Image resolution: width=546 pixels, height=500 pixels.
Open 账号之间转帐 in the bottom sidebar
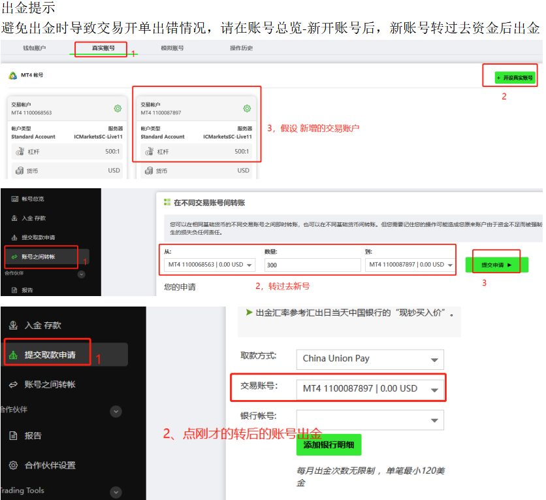(x=50, y=385)
